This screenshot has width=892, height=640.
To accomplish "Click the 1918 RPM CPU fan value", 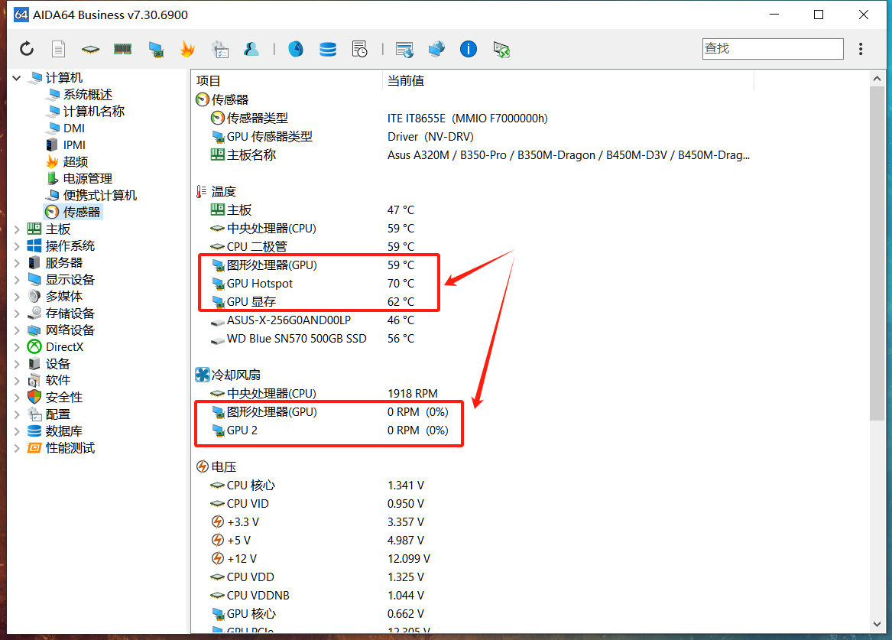I will pos(413,394).
